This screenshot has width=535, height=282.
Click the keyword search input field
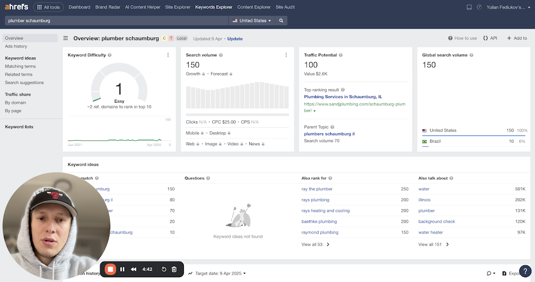pos(117,21)
